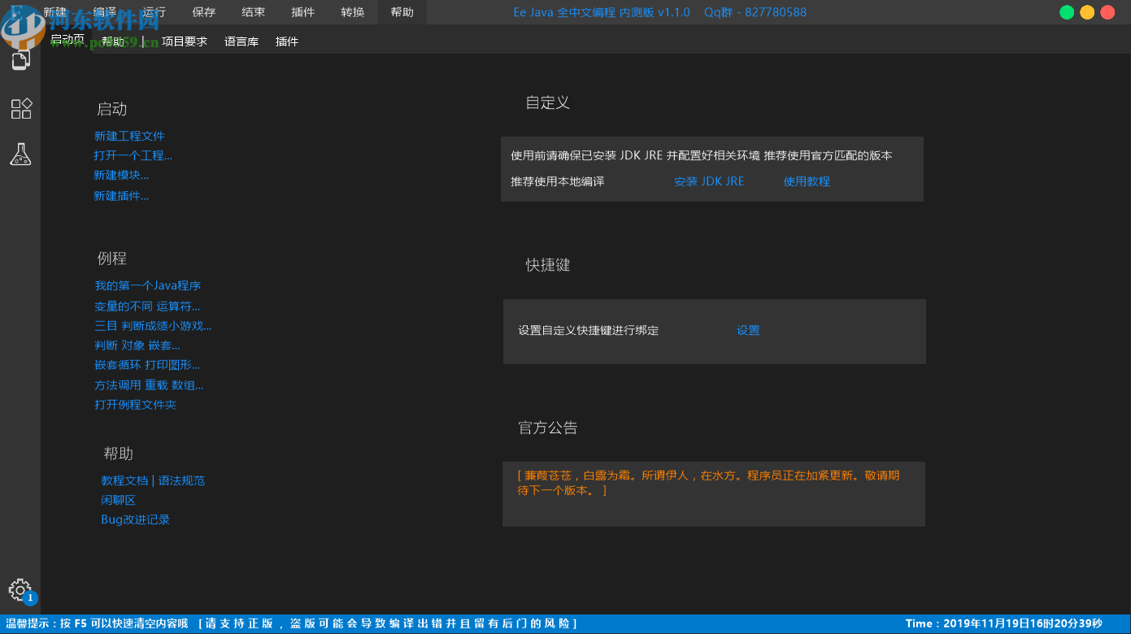Click 打开一个工程 link
The width and height of the screenshot is (1131, 634).
[133, 155]
